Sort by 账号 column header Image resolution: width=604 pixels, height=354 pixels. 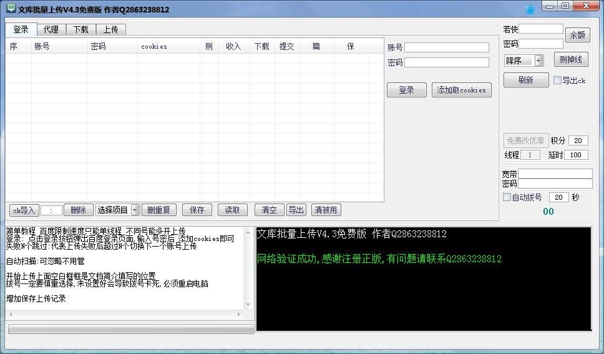point(59,46)
